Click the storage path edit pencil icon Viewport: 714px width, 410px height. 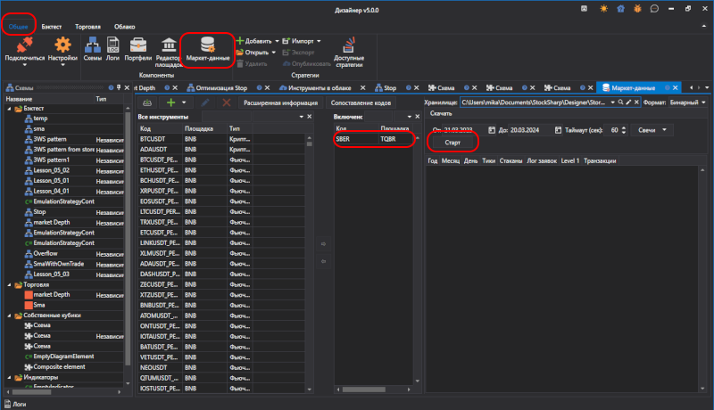pos(628,102)
